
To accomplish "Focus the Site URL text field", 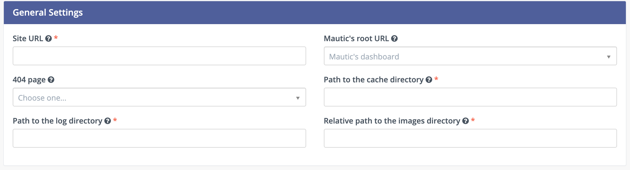I will (159, 56).
